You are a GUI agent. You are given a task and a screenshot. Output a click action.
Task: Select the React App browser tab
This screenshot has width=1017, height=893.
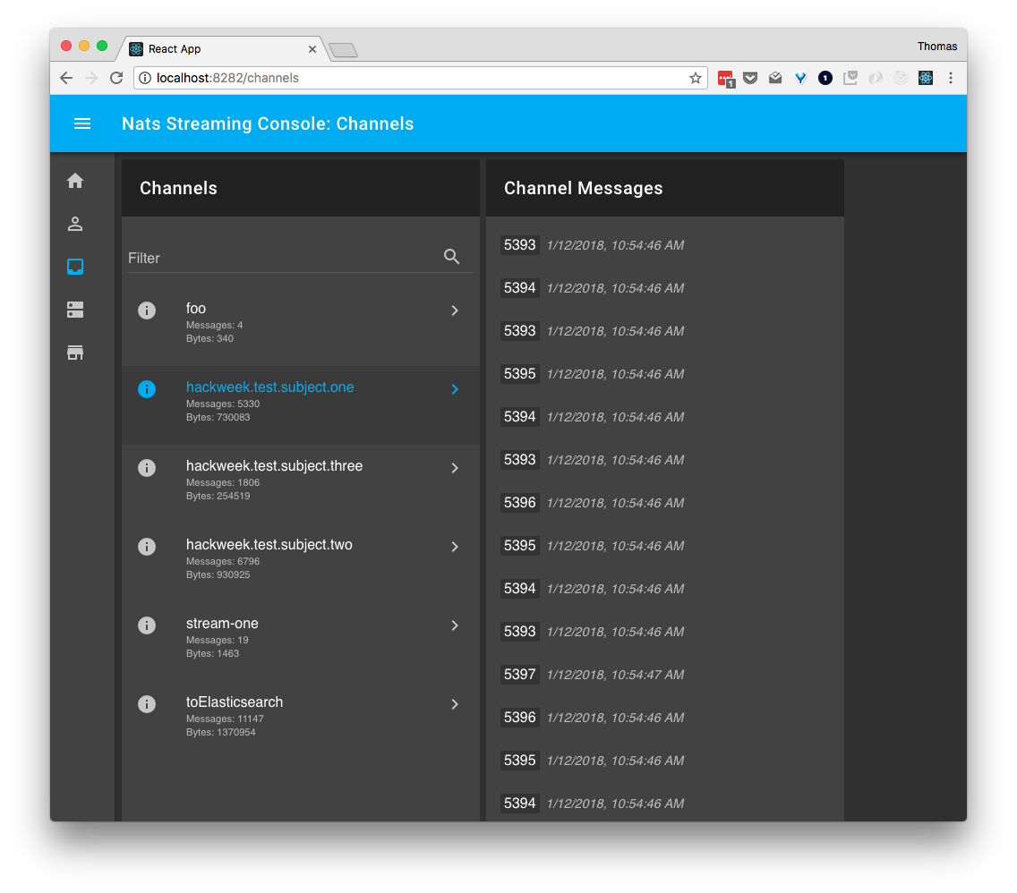(220, 49)
